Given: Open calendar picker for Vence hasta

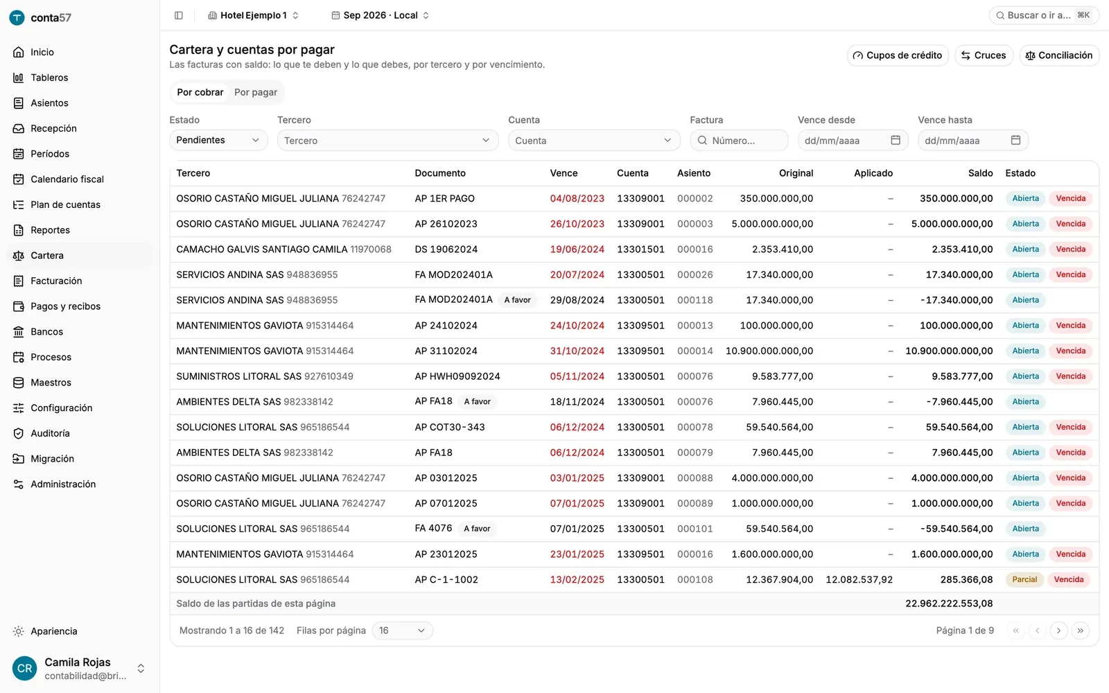Looking at the screenshot, I should 1015,140.
